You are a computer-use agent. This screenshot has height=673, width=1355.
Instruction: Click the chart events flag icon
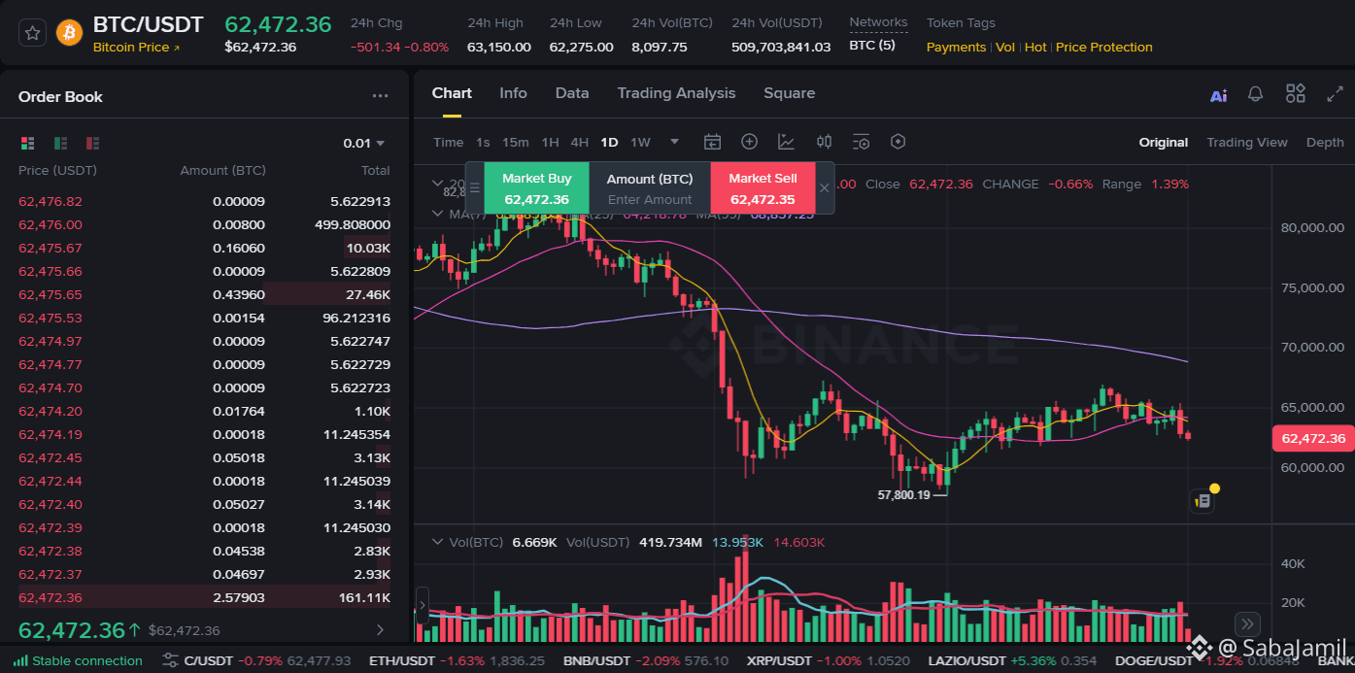coord(1202,501)
